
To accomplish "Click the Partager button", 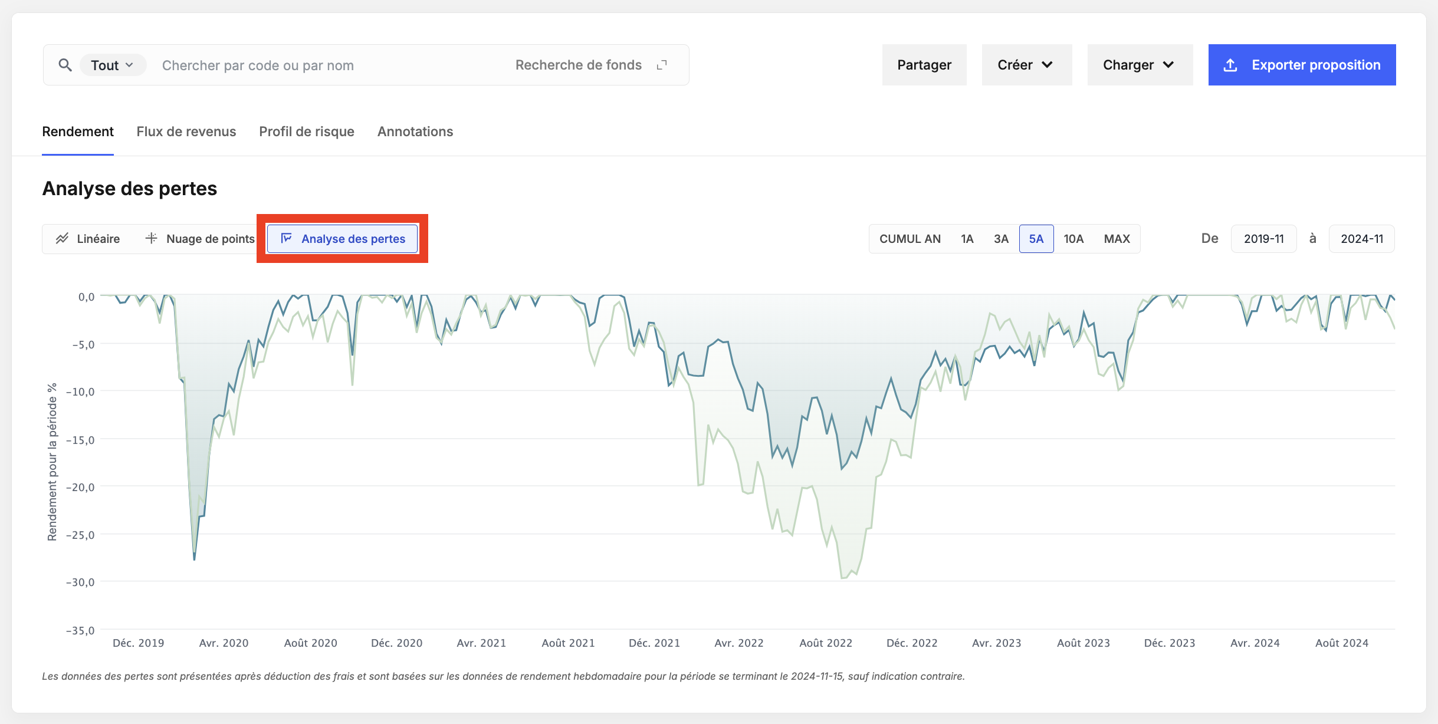I will 924,65.
